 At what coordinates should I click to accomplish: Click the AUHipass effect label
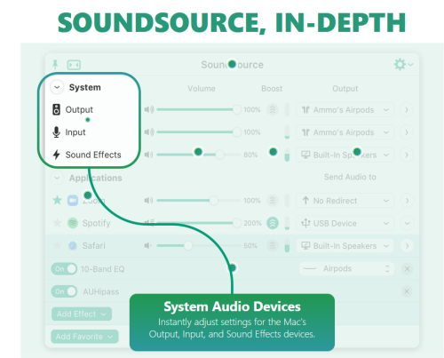pos(100,291)
